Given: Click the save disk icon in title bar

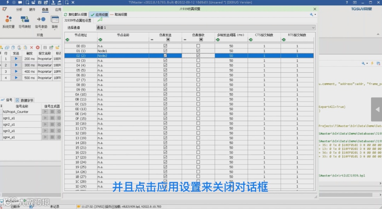Looking at the screenshot, I should 40,2.
